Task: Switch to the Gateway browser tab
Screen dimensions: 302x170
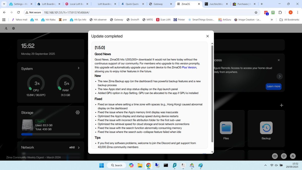Action: 160,4
